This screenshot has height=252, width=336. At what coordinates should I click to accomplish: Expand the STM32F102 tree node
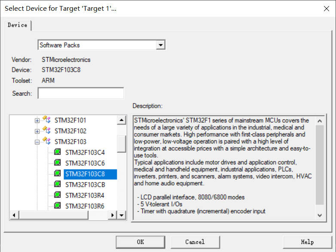pos(37,131)
